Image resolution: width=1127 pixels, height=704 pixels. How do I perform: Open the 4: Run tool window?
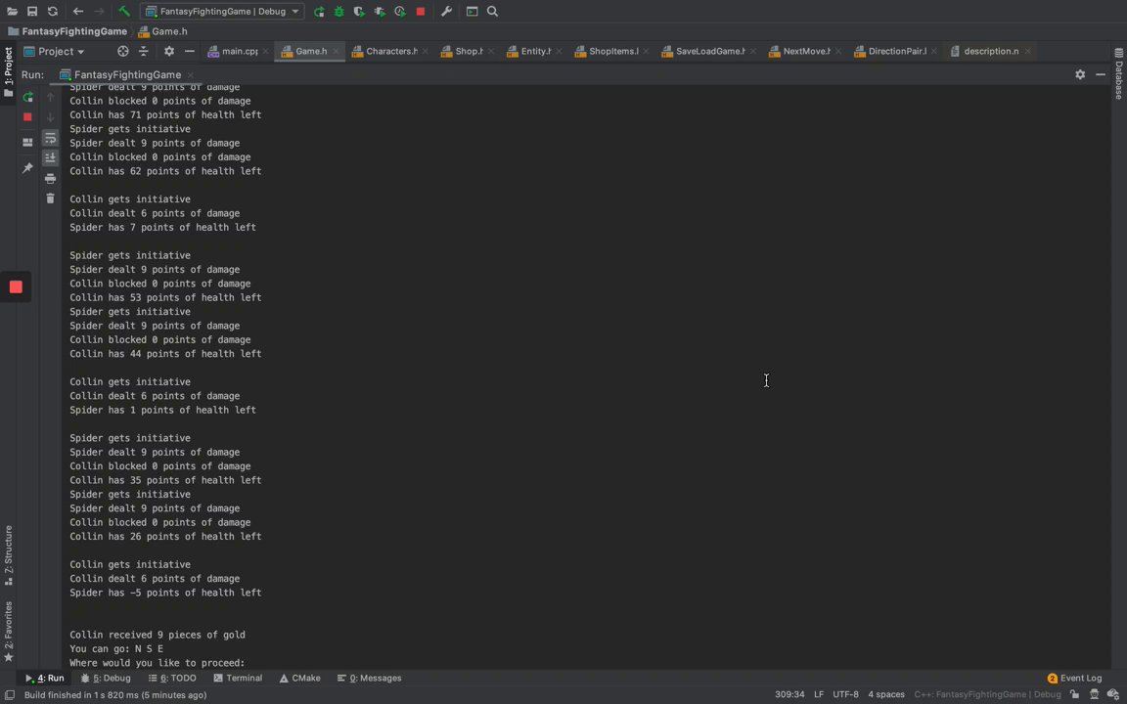(x=45, y=679)
